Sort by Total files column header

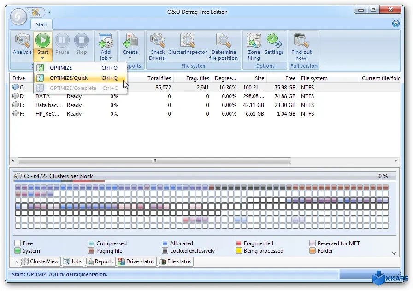(159, 78)
